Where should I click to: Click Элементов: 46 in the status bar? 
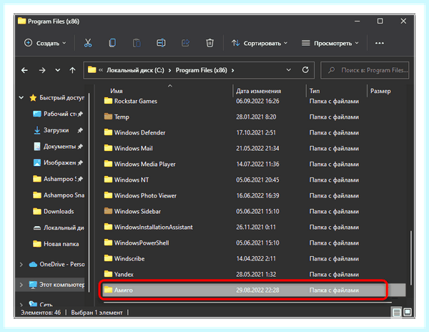(x=41, y=312)
